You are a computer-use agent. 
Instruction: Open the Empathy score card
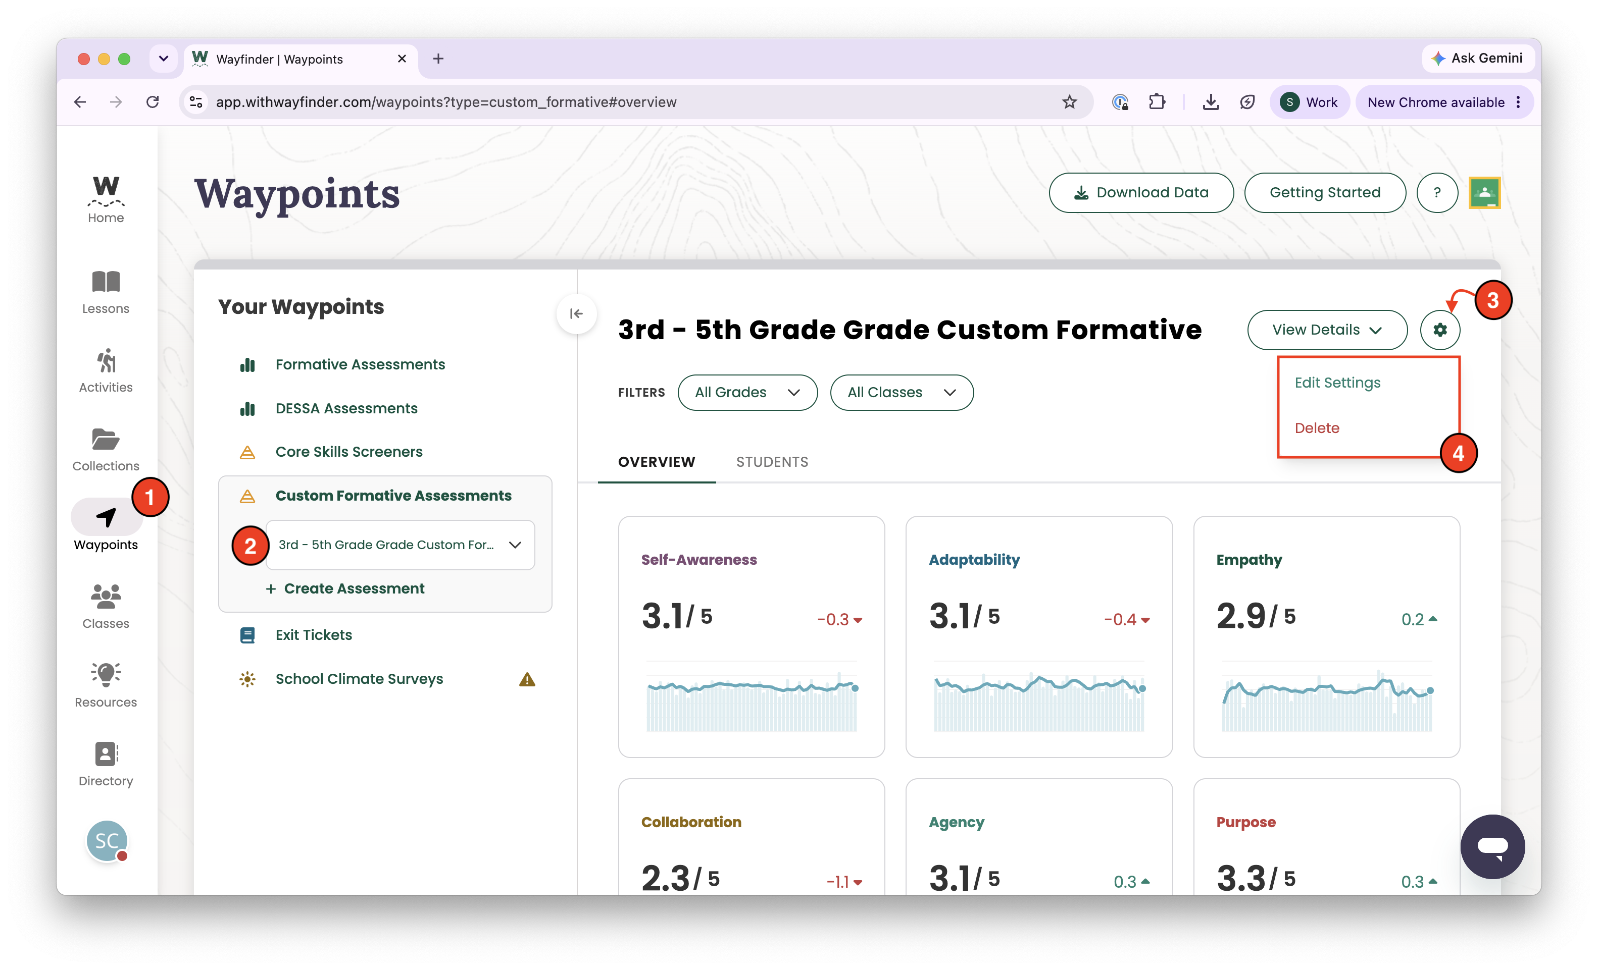(1326, 636)
